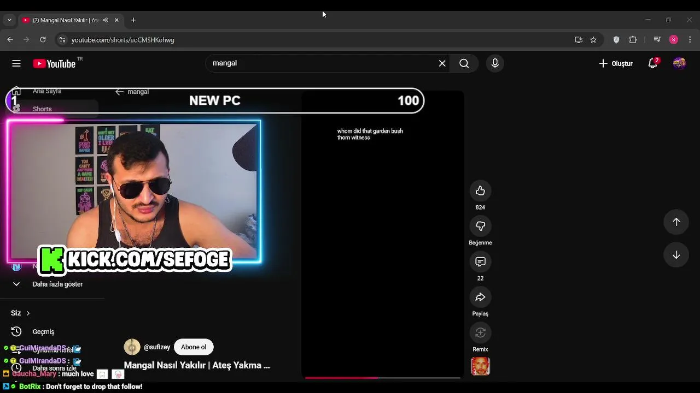Open the sufizey channel avatar
Viewport: 700px width, 393px height.
tap(132, 347)
